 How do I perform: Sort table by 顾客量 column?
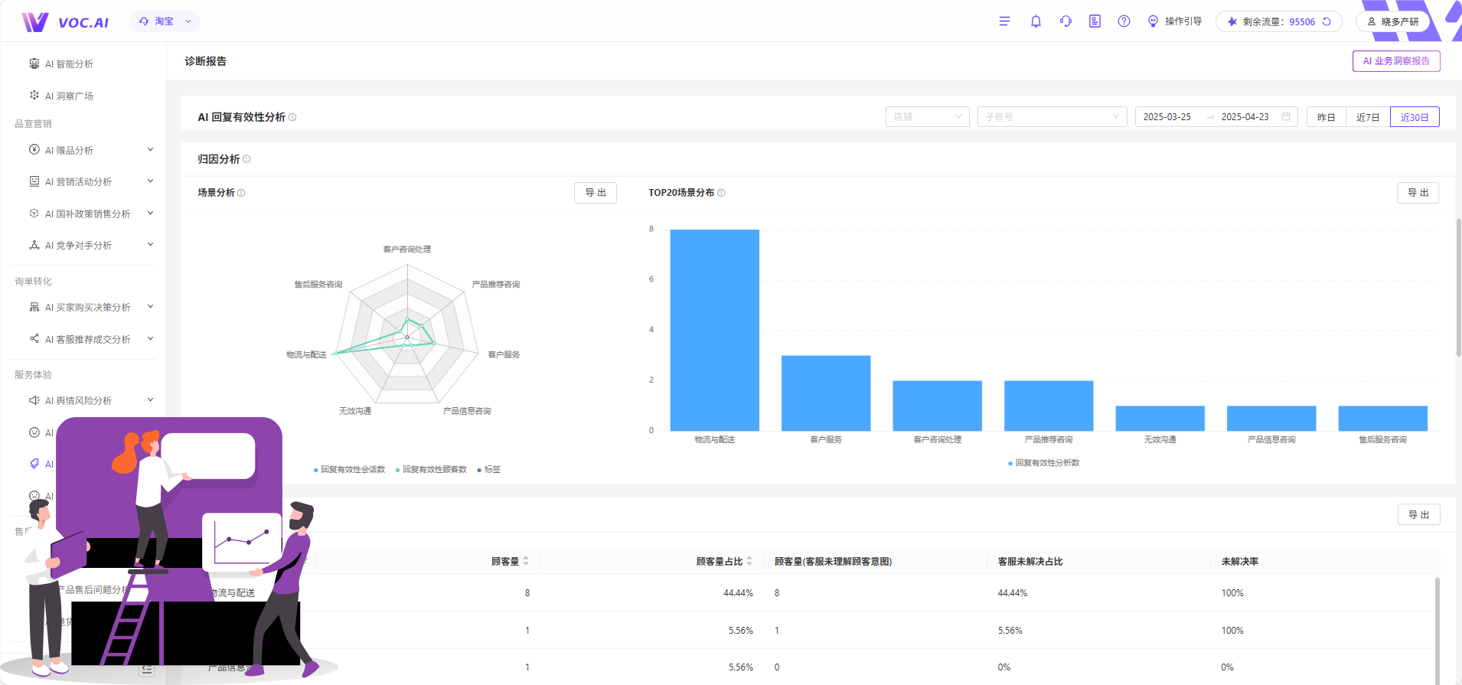(x=525, y=562)
